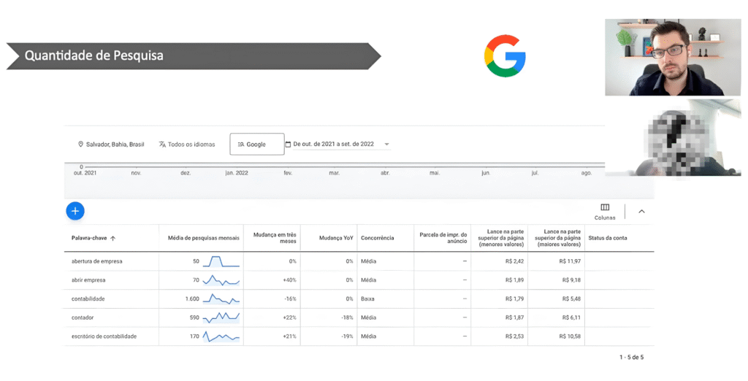
Task: Select the contabilidade keyword row
Action: click(88, 299)
